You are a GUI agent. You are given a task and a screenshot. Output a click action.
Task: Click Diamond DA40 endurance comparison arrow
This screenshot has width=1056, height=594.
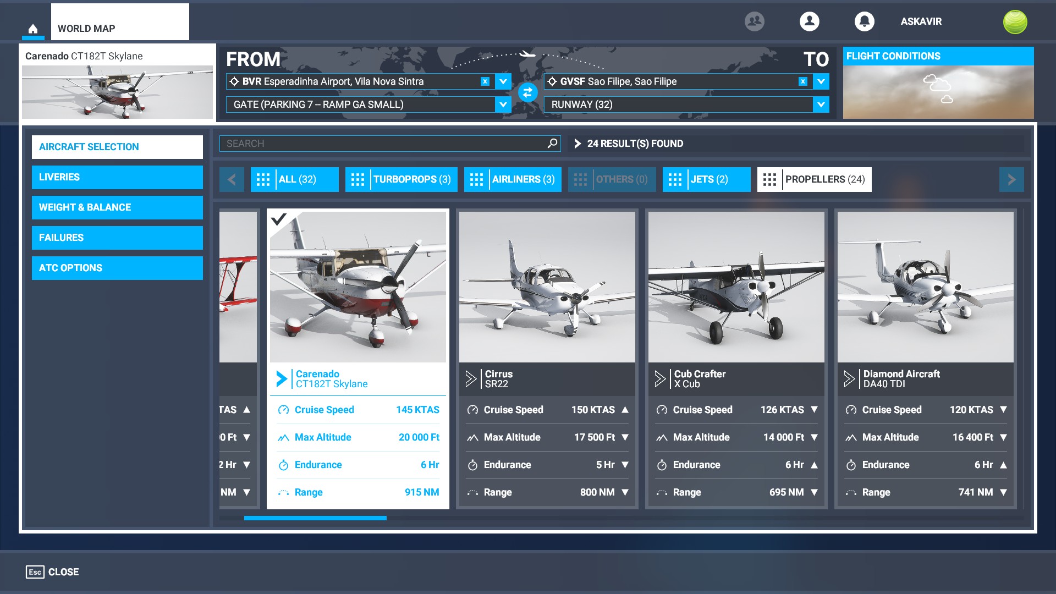pyautogui.click(x=1003, y=465)
